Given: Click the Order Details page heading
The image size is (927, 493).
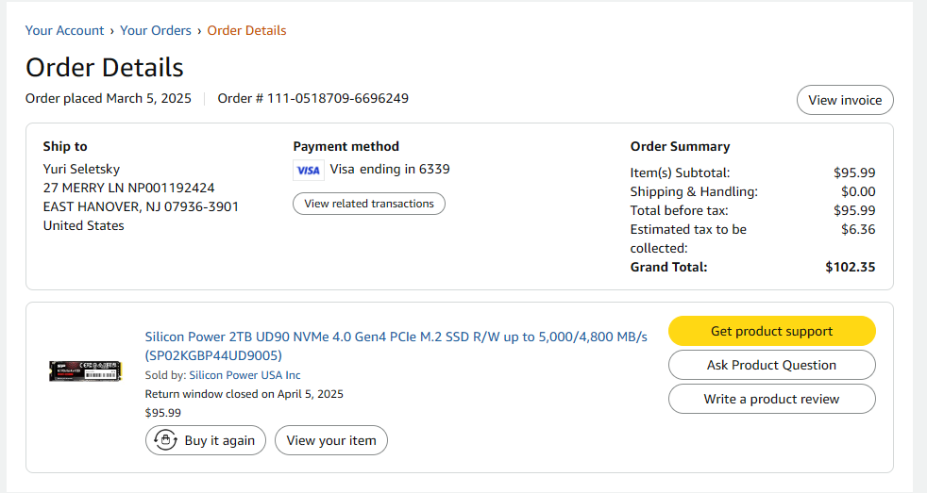Looking at the screenshot, I should point(105,68).
